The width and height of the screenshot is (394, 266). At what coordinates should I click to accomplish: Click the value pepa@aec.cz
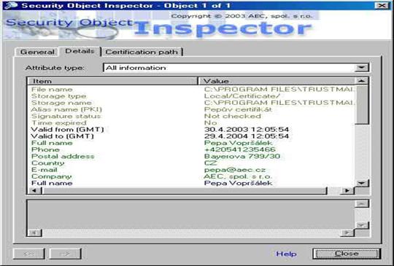click(235, 170)
